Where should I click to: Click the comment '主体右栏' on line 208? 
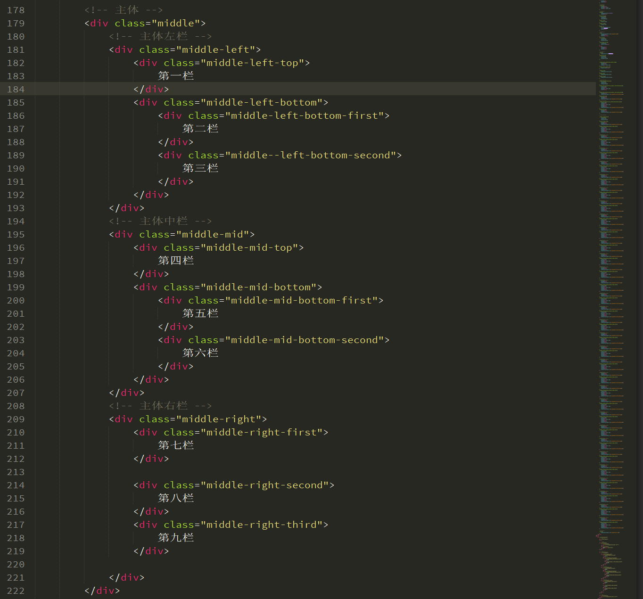[x=164, y=406]
